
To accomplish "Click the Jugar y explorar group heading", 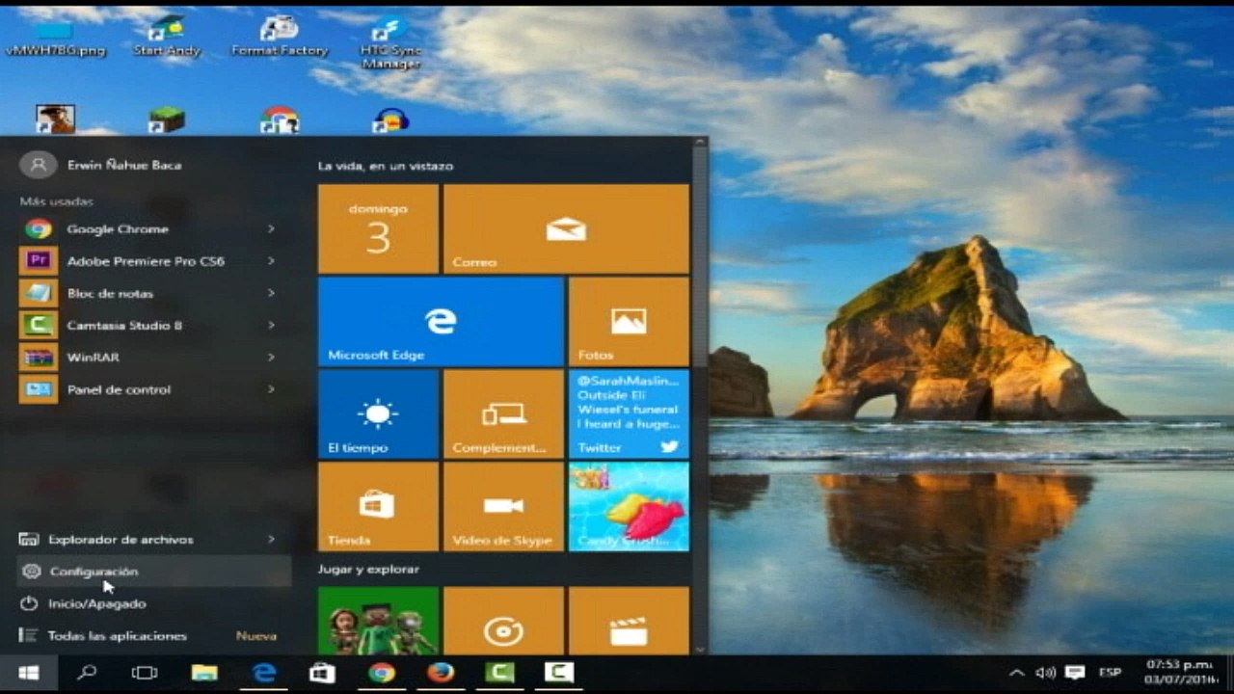I will pos(368,570).
